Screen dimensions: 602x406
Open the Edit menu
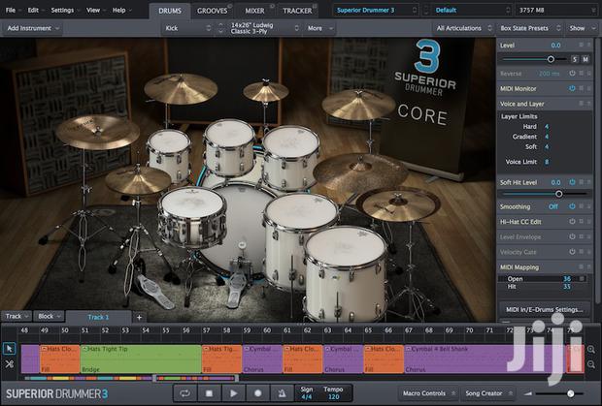(x=35, y=11)
